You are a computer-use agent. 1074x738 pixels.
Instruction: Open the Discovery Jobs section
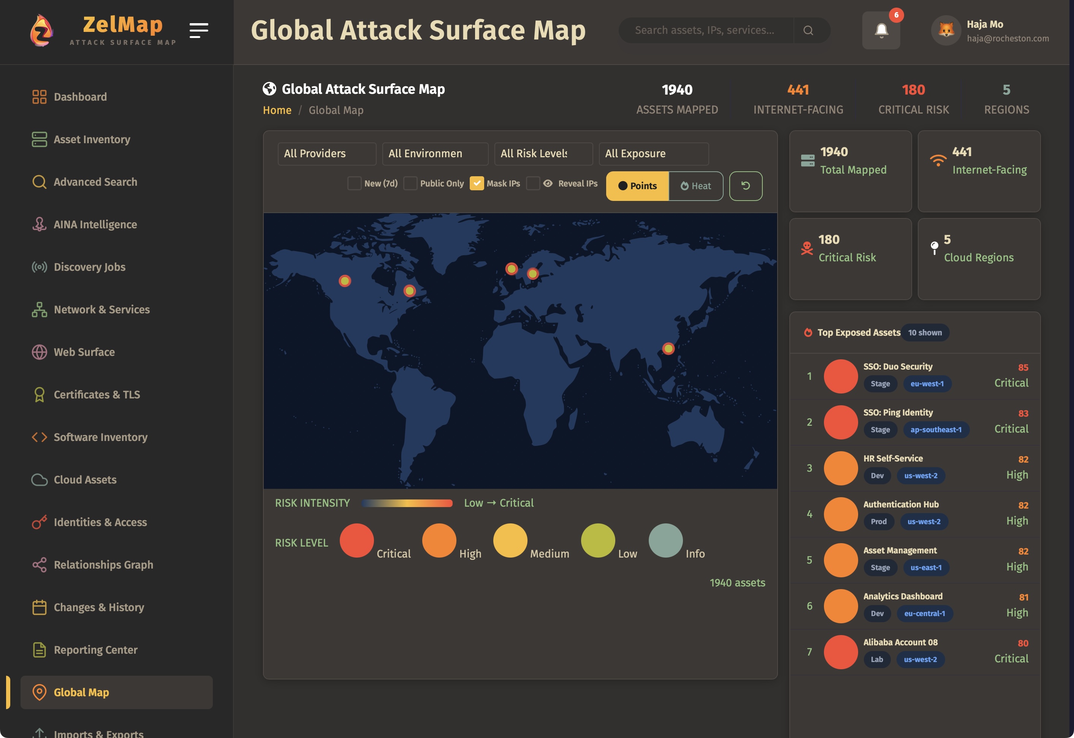(89, 267)
